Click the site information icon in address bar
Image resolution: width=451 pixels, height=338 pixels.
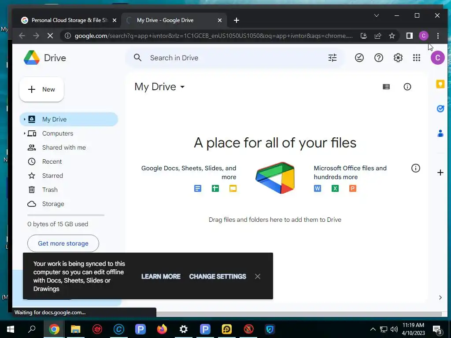[67, 36]
